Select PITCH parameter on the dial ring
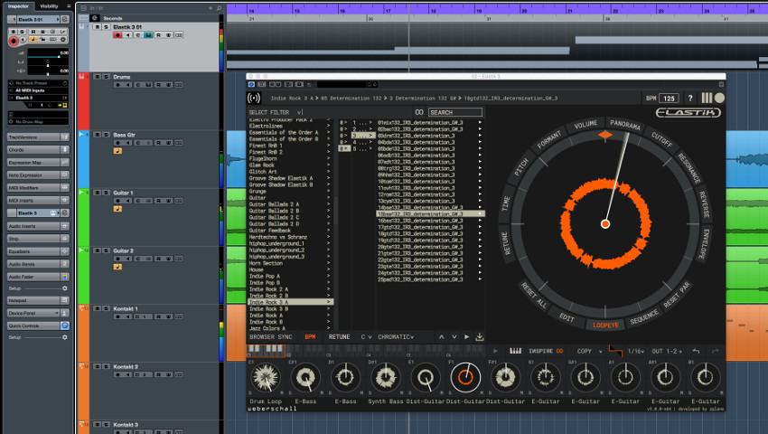 point(520,167)
